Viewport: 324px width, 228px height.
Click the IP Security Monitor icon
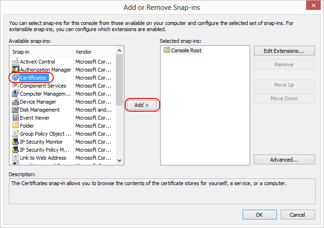[15, 142]
